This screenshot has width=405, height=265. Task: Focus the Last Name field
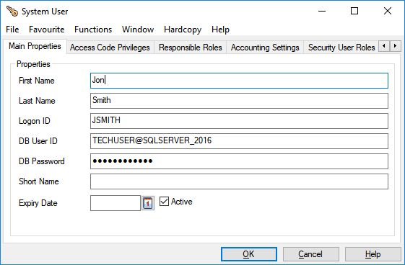pyautogui.click(x=239, y=101)
